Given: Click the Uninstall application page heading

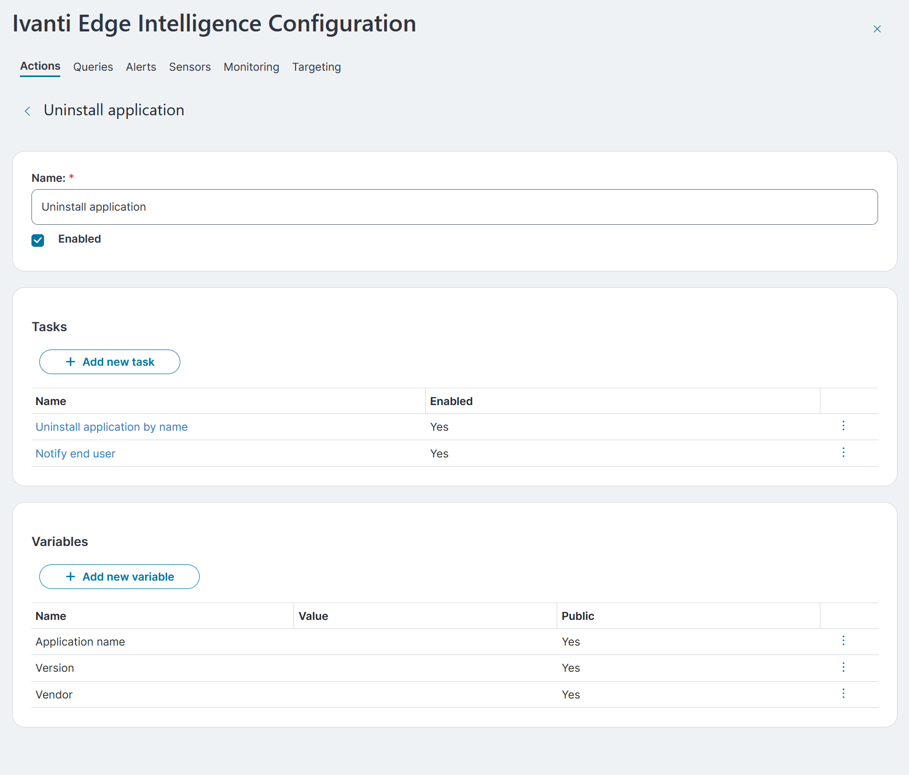Looking at the screenshot, I should pos(114,111).
